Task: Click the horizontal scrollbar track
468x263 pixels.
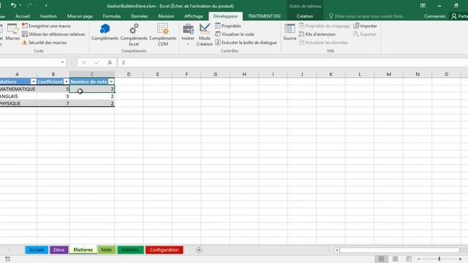Action: [399, 250]
